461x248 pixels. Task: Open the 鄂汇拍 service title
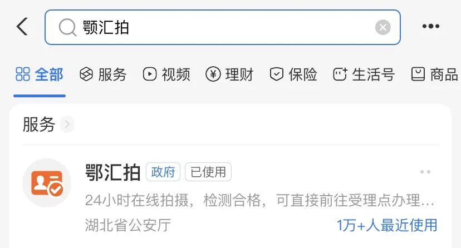[113, 172]
